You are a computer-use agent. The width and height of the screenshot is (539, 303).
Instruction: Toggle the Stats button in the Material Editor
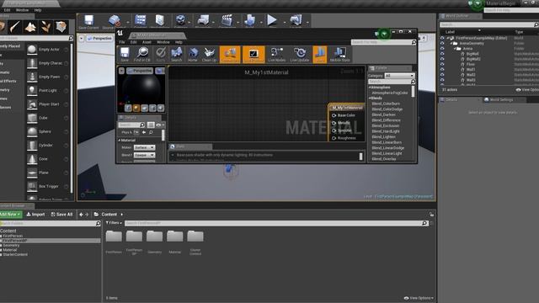(x=320, y=55)
